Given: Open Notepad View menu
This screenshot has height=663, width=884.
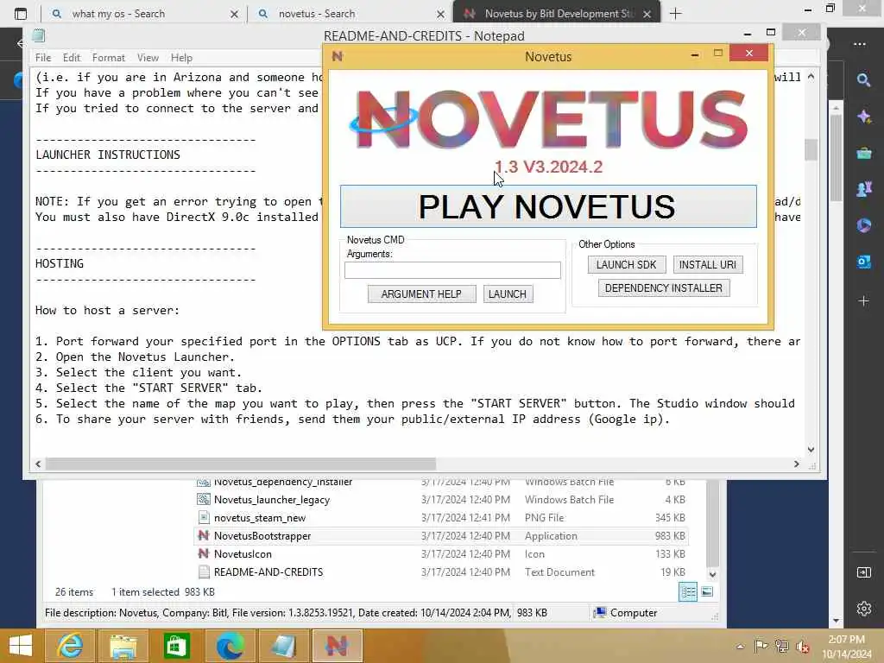Looking at the screenshot, I should click(x=148, y=58).
